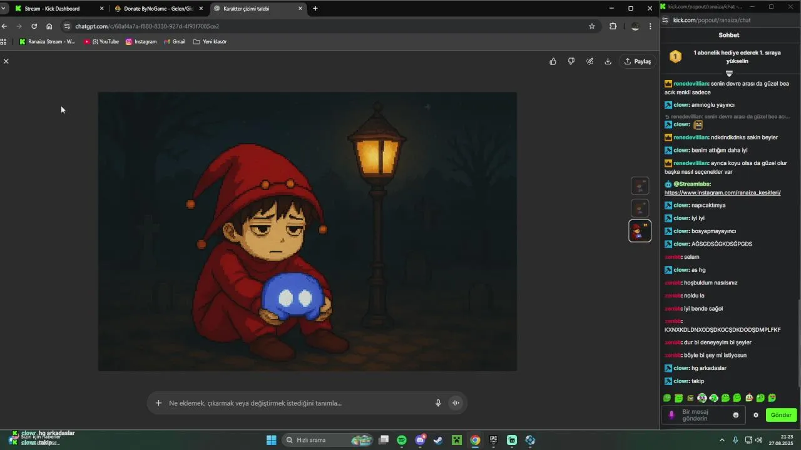Click the plus attach icon in prompt
Viewport: 801px width, 450px height.
[158, 403]
